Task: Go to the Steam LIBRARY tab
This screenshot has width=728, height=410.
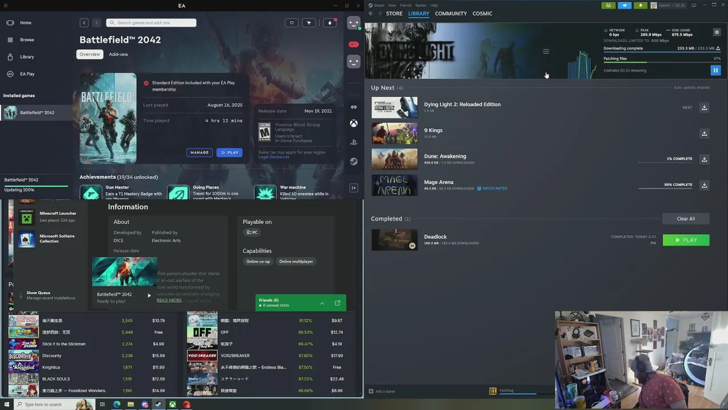Action: [419, 14]
